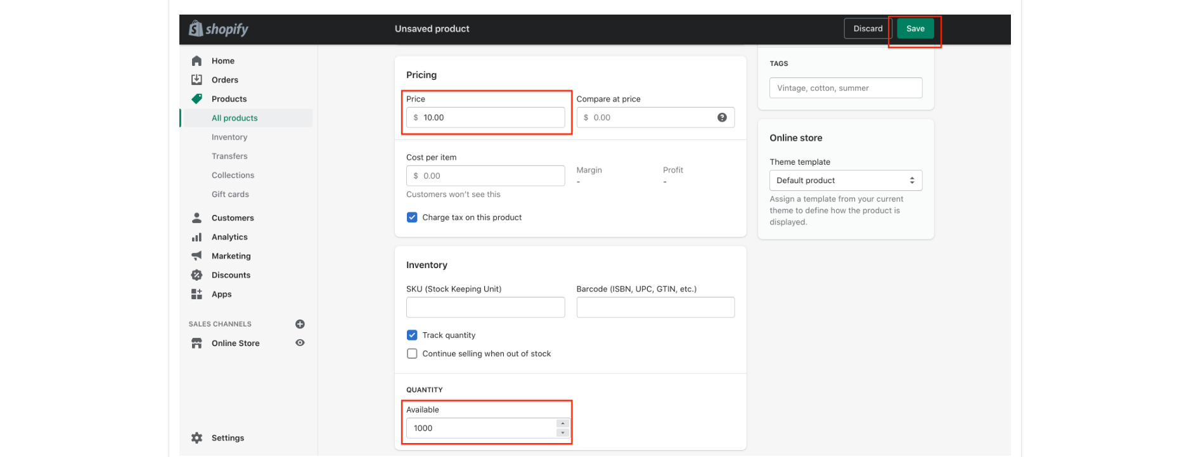Uncheck Track quantity checkbox

[412, 335]
